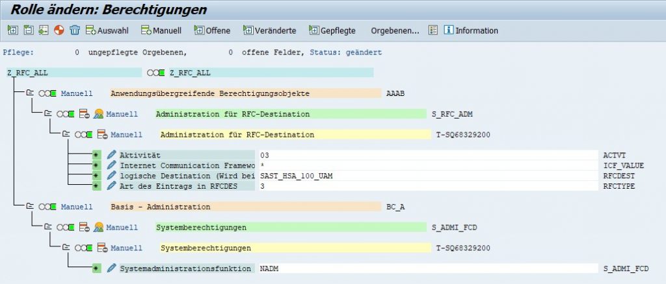Click the pencil edit icon for Aktivität
Image resolution: width=666 pixels, height=284 pixels.
(x=111, y=155)
